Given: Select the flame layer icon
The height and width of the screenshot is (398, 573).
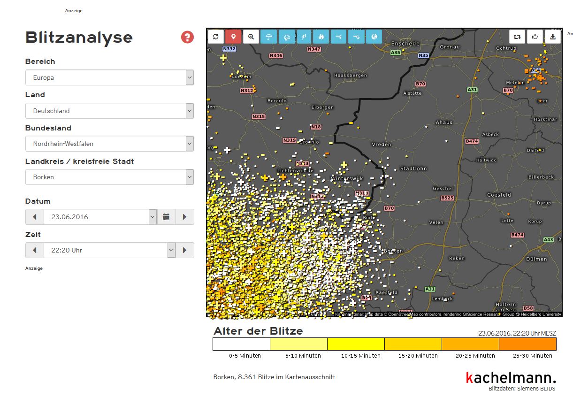Looking at the screenshot, I should pyautogui.click(x=321, y=36).
